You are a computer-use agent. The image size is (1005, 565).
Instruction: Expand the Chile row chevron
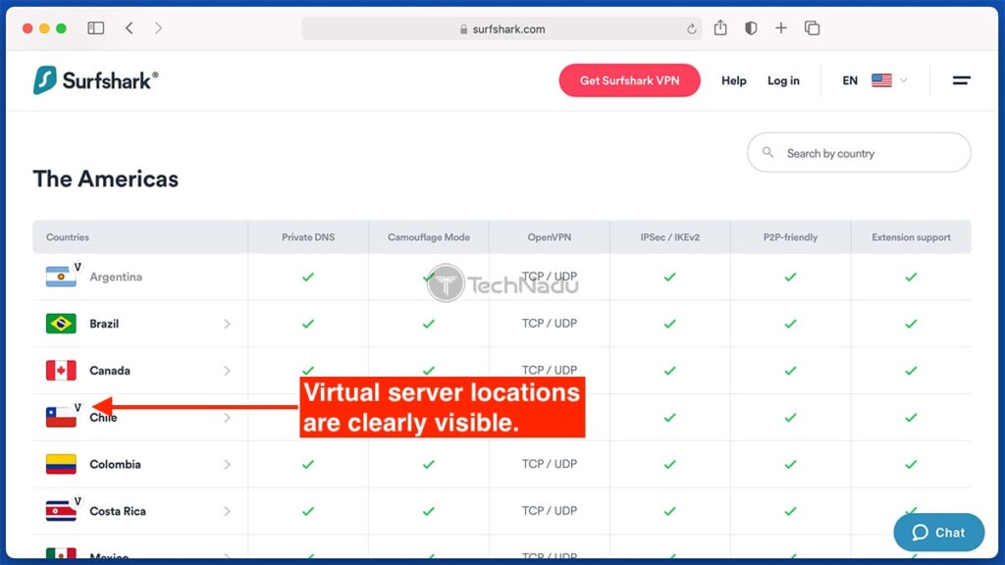tap(227, 418)
